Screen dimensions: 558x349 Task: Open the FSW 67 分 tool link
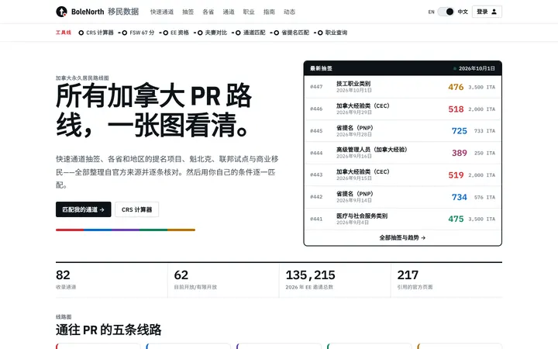[139, 33]
